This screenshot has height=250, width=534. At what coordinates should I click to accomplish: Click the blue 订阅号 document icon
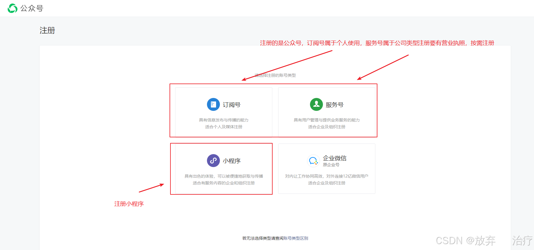(213, 104)
